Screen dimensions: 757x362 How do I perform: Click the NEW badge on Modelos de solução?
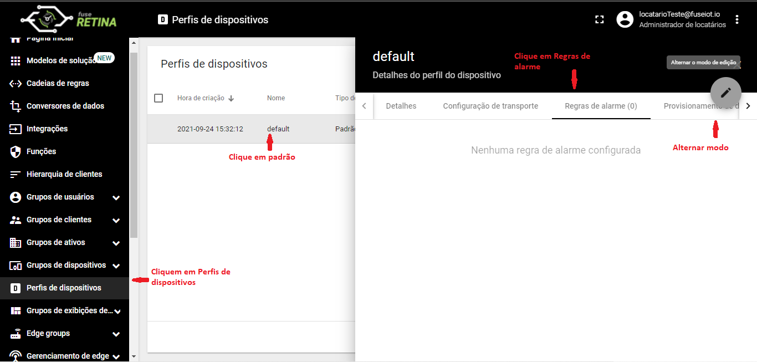(x=104, y=58)
